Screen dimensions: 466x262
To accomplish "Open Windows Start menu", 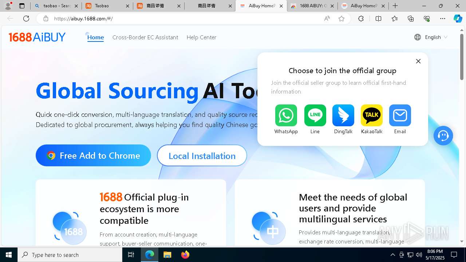I will (9, 255).
